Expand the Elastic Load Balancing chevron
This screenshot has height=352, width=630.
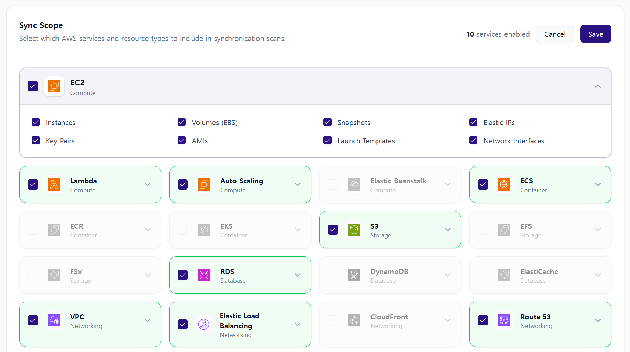[x=298, y=324]
